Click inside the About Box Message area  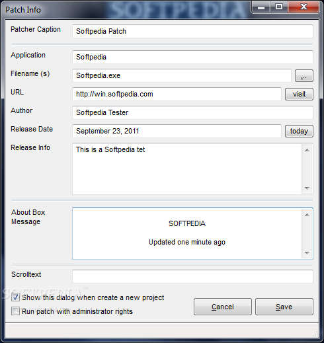pos(186,233)
